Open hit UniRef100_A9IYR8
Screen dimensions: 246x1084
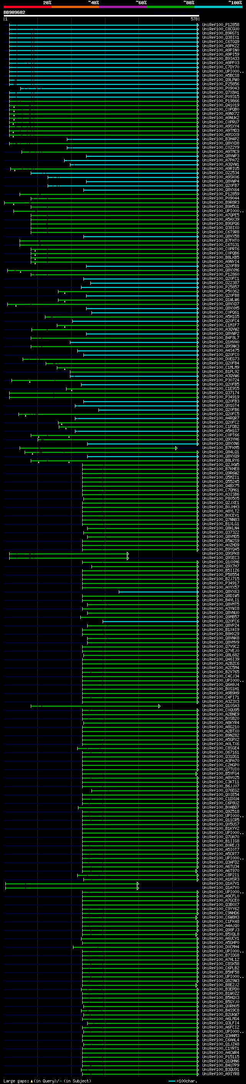221,1074
